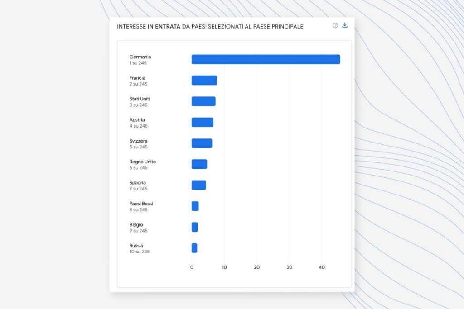Click the '9 su 245' rank text

coord(138,231)
